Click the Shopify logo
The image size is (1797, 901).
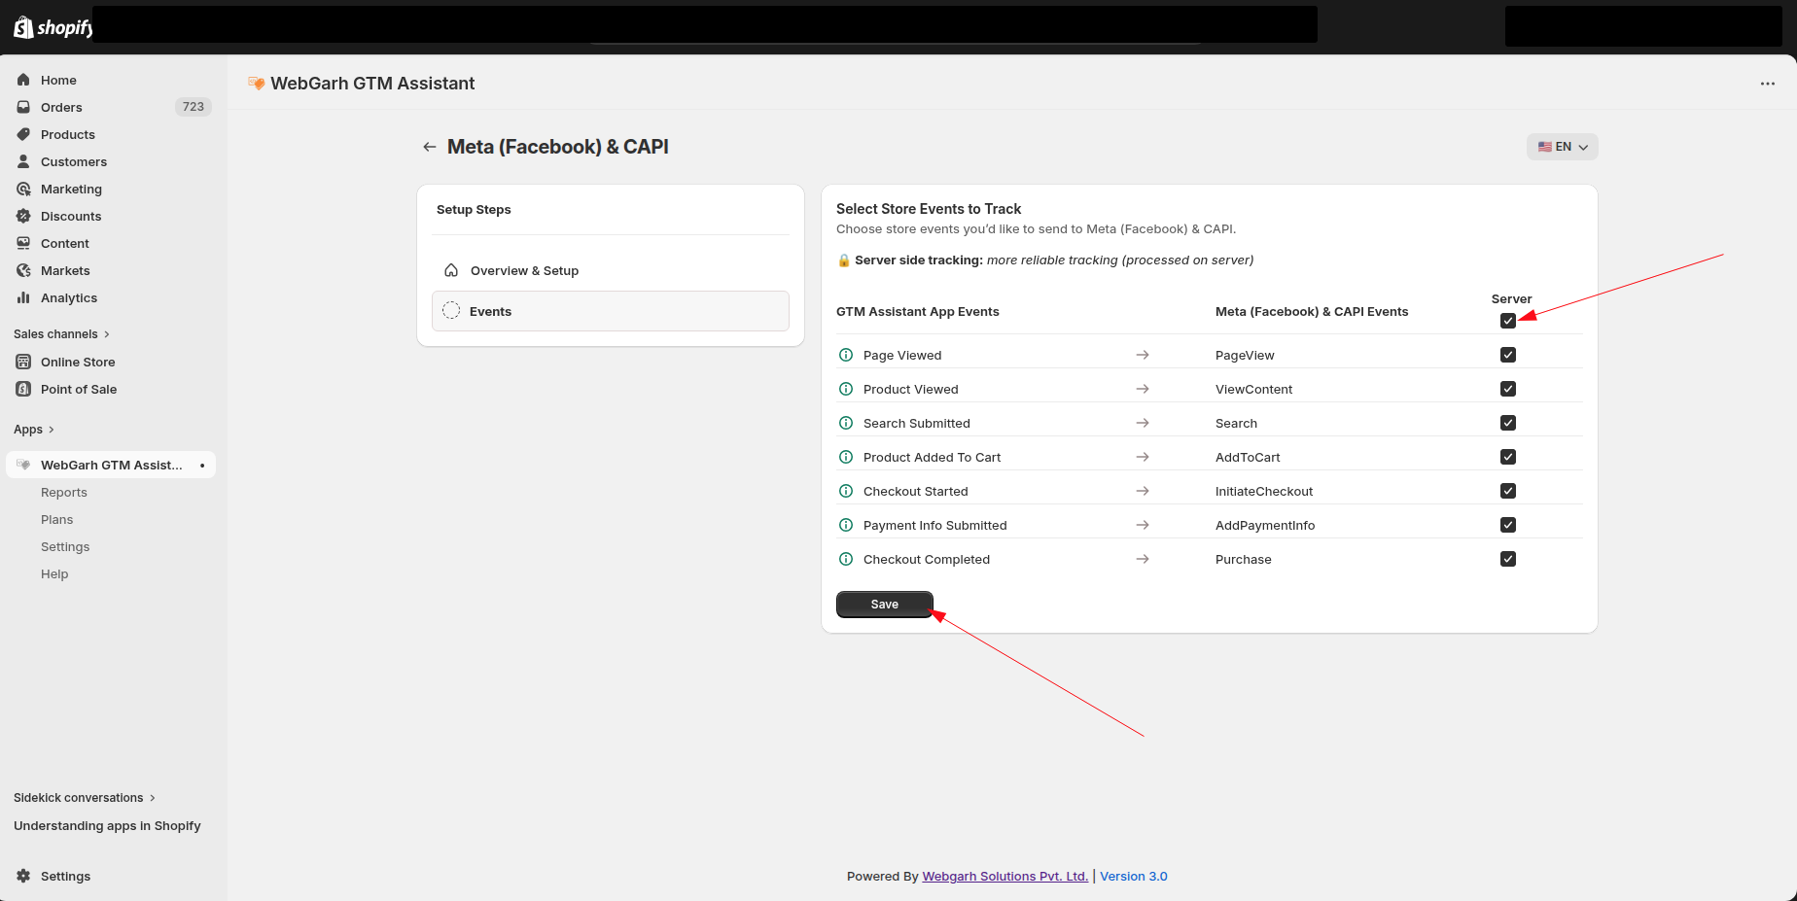click(53, 27)
